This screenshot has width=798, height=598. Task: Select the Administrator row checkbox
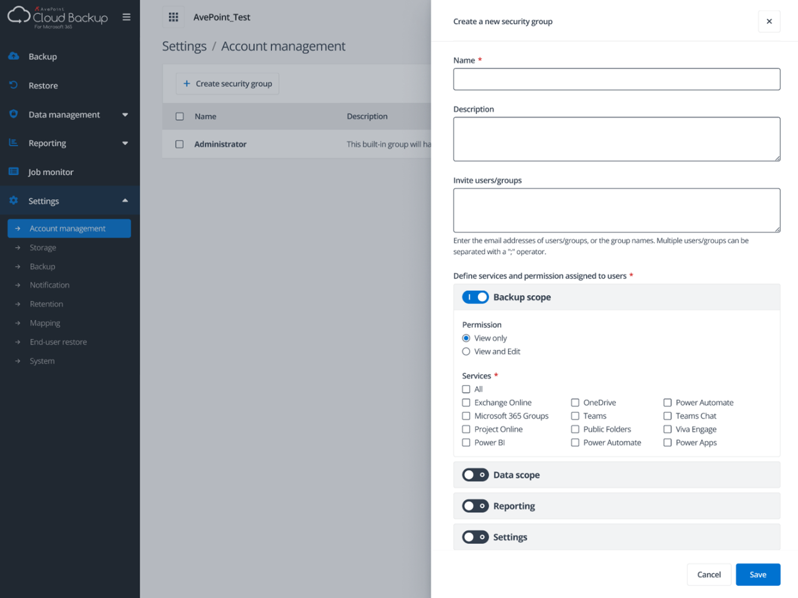coord(180,144)
